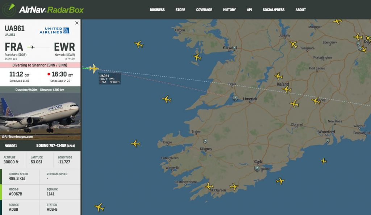
Task: Click the Cork city label on map
Action: tap(258, 162)
